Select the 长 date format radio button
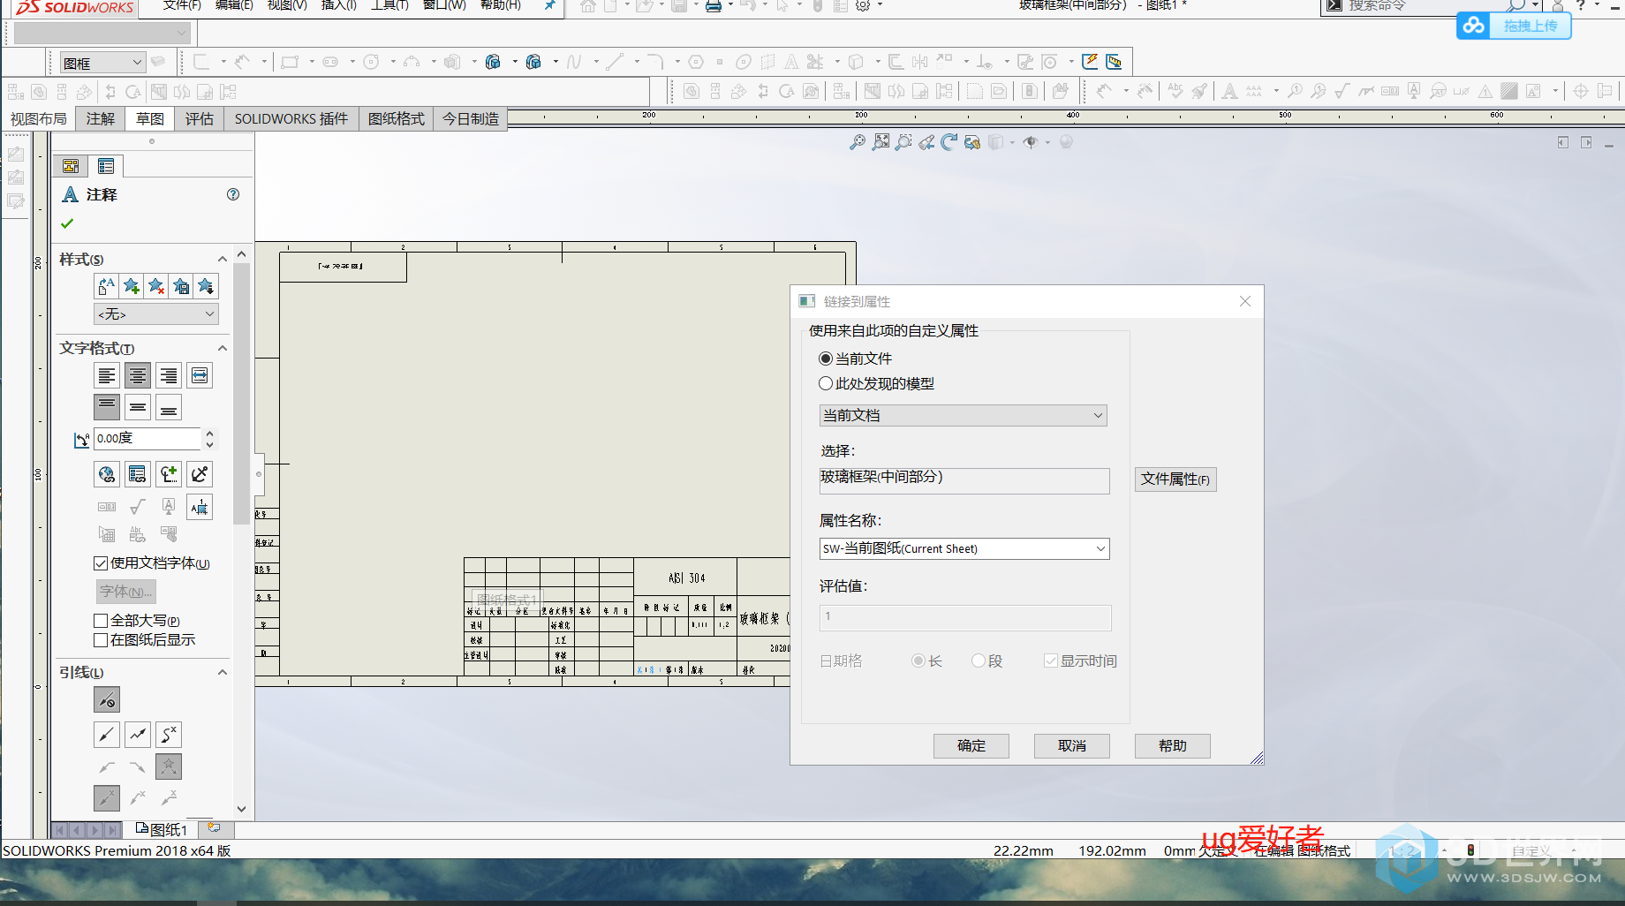 (x=918, y=661)
